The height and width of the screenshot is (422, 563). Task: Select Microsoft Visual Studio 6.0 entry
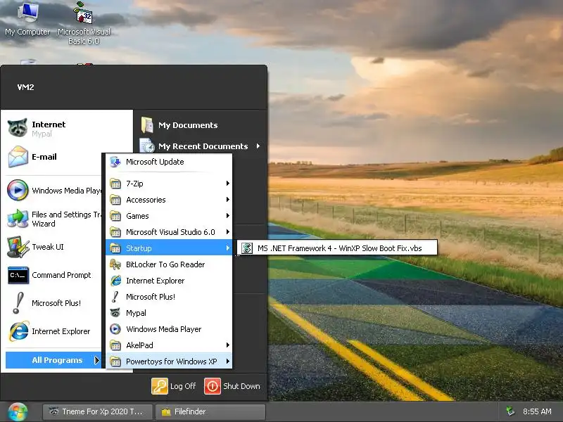pyautogui.click(x=169, y=232)
